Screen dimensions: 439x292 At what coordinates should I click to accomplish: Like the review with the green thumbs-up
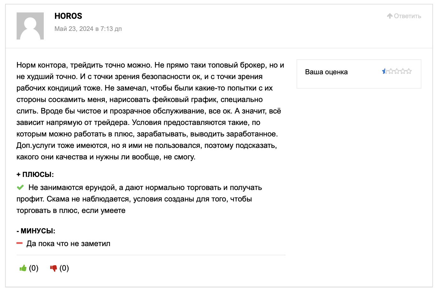click(x=23, y=268)
